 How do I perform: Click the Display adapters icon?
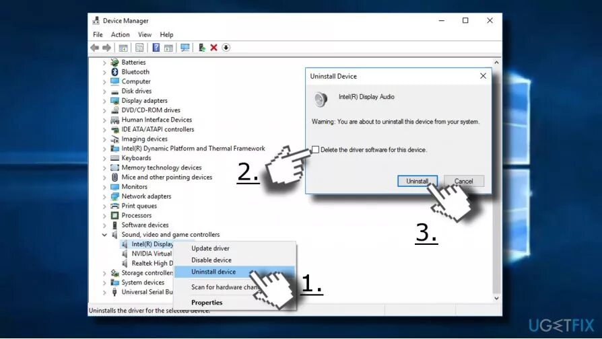click(x=114, y=100)
